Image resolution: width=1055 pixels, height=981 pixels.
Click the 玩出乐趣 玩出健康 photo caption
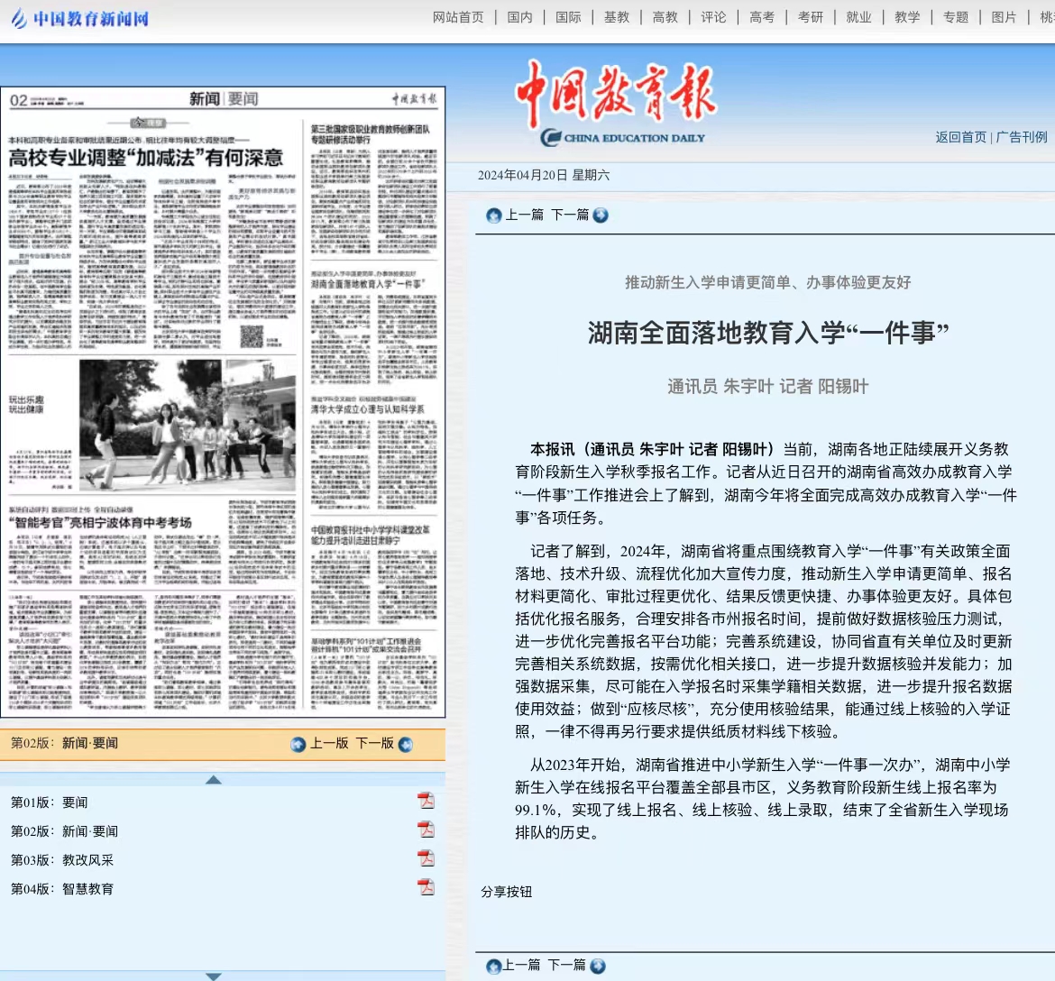pyautogui.click(x=26, y=404)
